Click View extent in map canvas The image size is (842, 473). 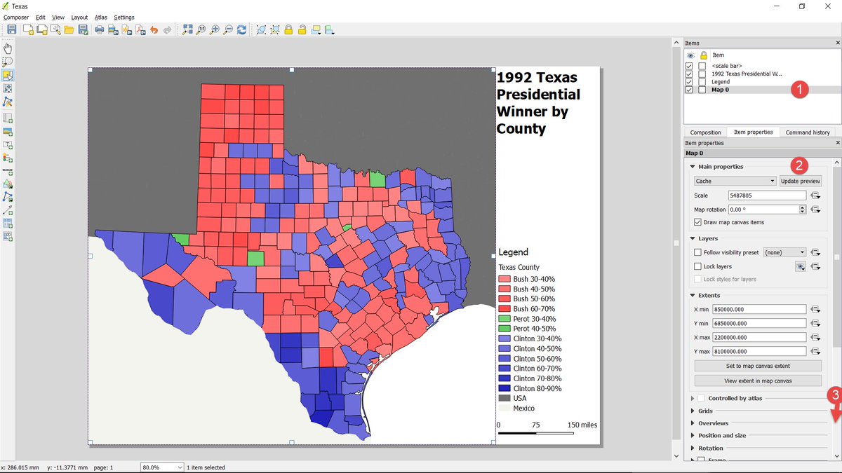click(x=758, y=381)
